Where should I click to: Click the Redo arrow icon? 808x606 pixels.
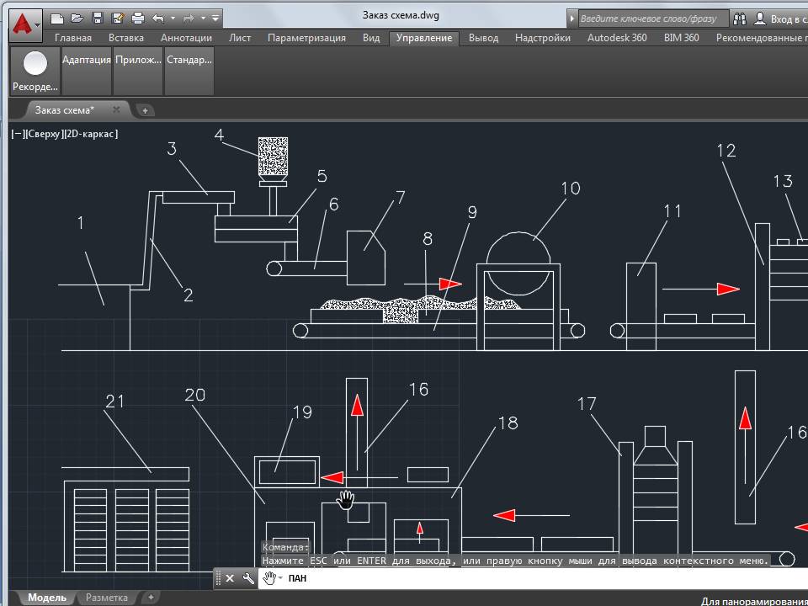[x=189, y=19]
